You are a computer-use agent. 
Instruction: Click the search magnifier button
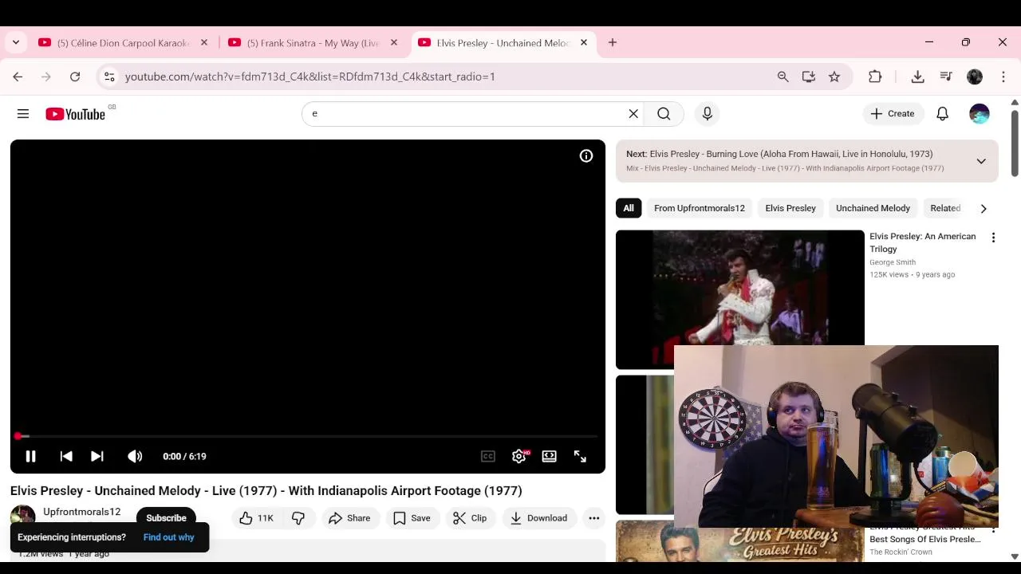click(x=664, y=114)
